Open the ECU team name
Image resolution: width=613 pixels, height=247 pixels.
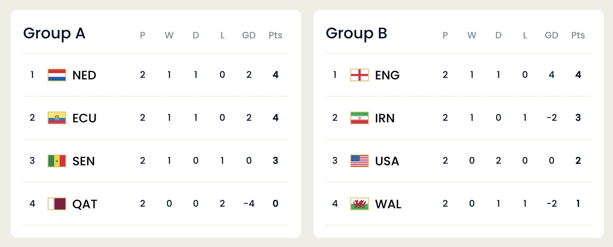(84, 118)
